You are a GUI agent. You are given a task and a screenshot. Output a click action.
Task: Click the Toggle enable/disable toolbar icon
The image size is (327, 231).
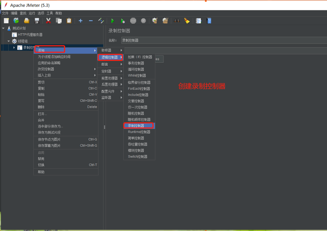pyautogui.click(x=101, y=21)
